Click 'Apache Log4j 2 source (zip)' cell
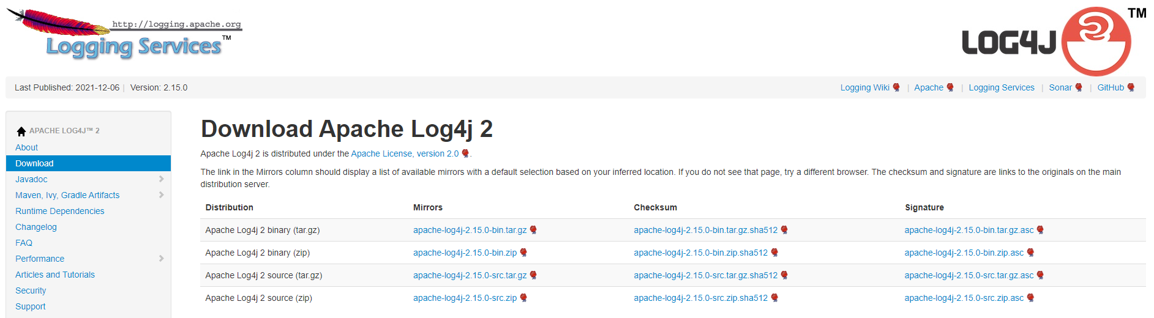The width and height of the screenshot is (1154, 318). pos(258,298)
